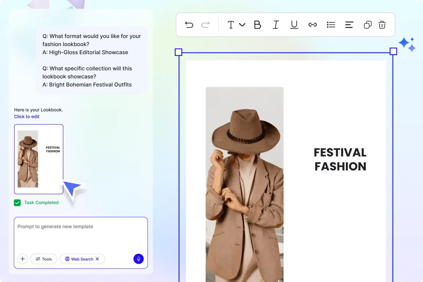
Task: Click the top-right selection handle
Action: (x=393, y=51)
